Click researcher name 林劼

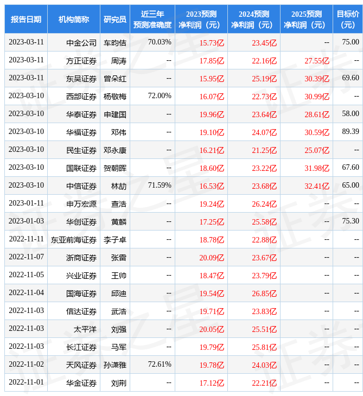point(119,186)
